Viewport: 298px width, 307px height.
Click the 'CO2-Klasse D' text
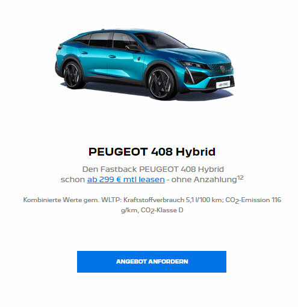click(x=162, y=210)
